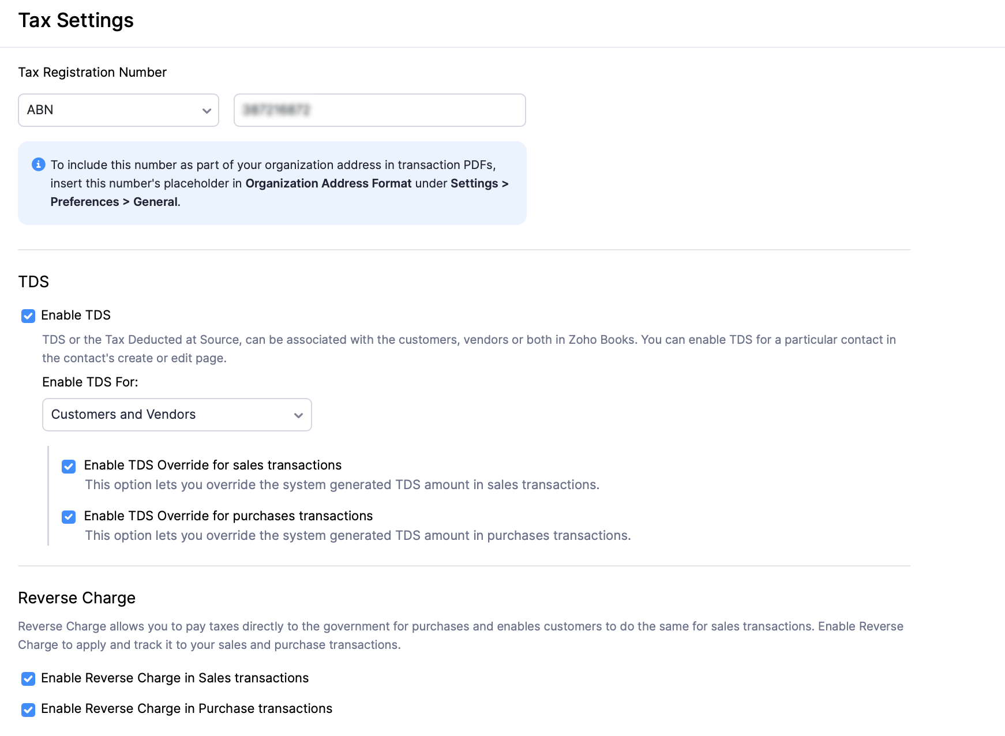This screenshot has height=736, width=1005.
Task: Click the TDS section heading
Action: tap(33, 281)
